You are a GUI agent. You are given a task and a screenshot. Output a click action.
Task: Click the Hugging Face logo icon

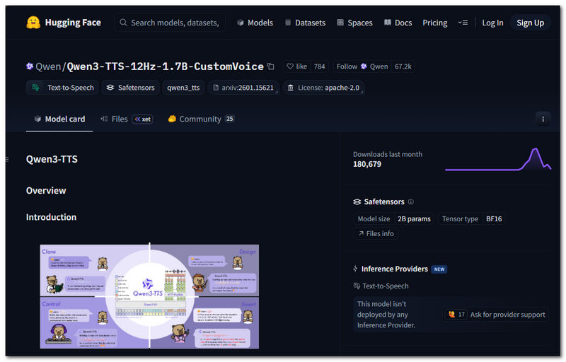click(x=32, y=23)
